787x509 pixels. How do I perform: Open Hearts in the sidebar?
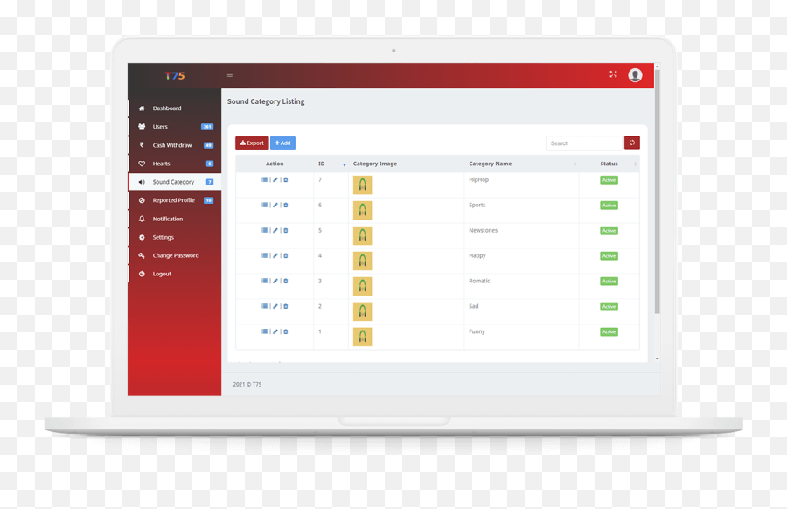[175, 164]
